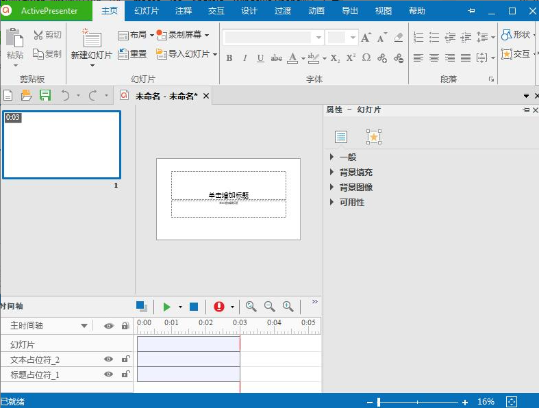539x408 pixels.
Task: Toggle lock of 文本占位符_2
Action: [125, 359]
